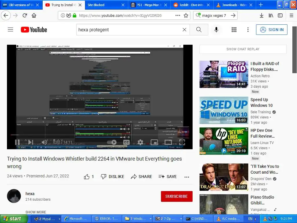This screenshot has width=297, height=223.
Task: Show the chat replay panel
Action: pyautogui.click(x=243, y=49)
